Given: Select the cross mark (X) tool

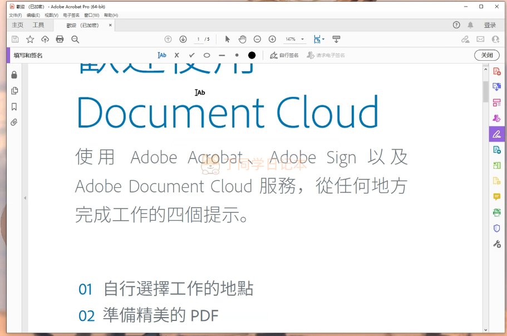Looking at the screenshot, I should tap(177, 55).
